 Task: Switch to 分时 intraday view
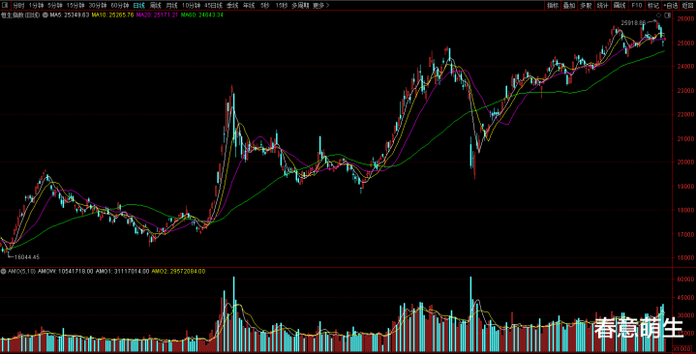click(18, 6)
